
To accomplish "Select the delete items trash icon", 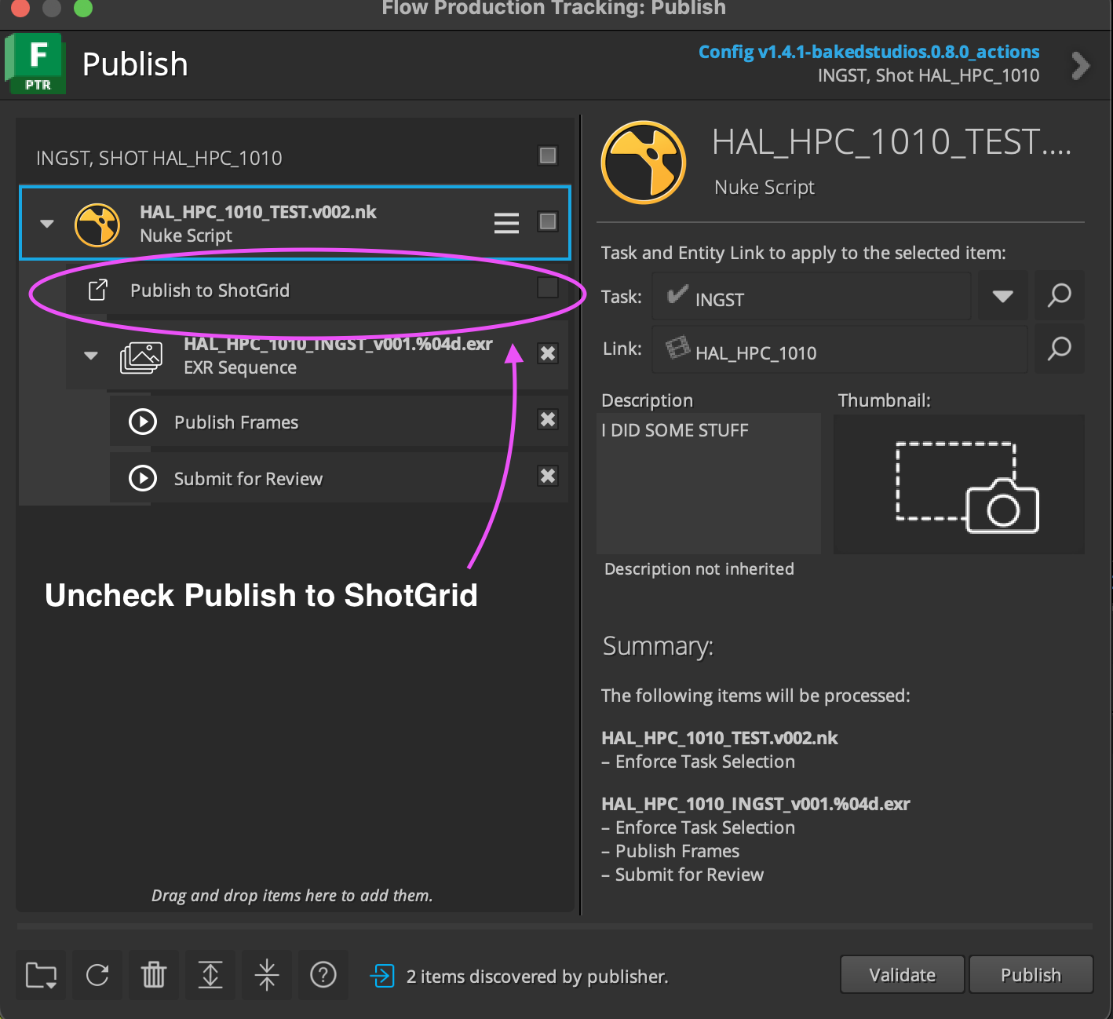I will [154, 975].
